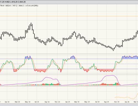Click the (+9.29%) percent change label

tap(34, 6)
